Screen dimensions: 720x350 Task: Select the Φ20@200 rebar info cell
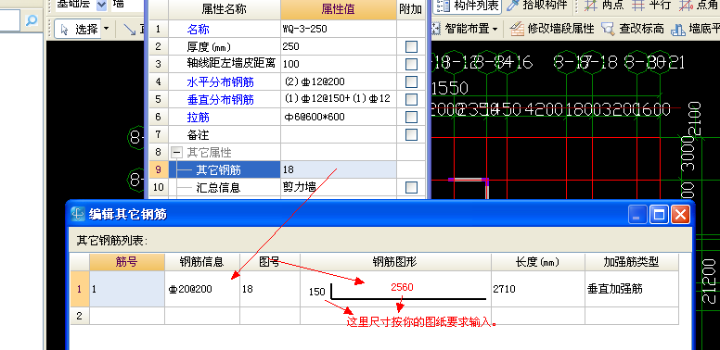[202, 289]
